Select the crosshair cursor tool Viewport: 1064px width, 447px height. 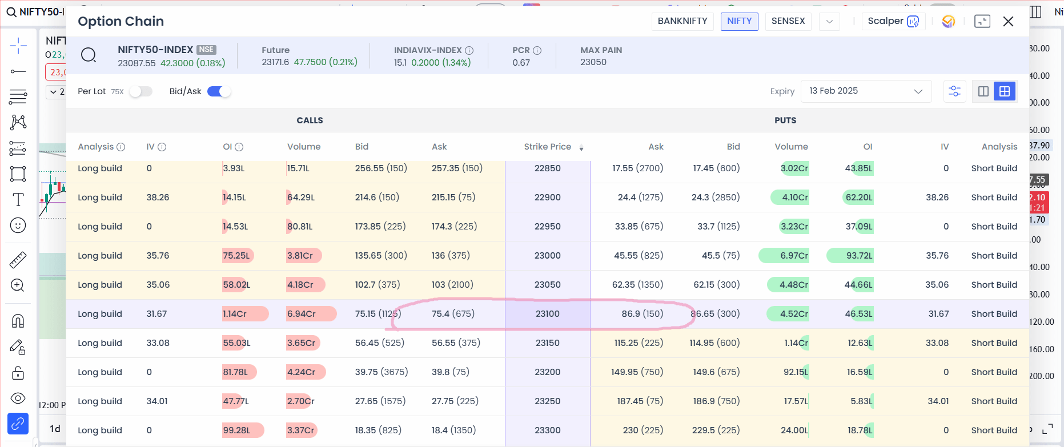click(18, 46)
